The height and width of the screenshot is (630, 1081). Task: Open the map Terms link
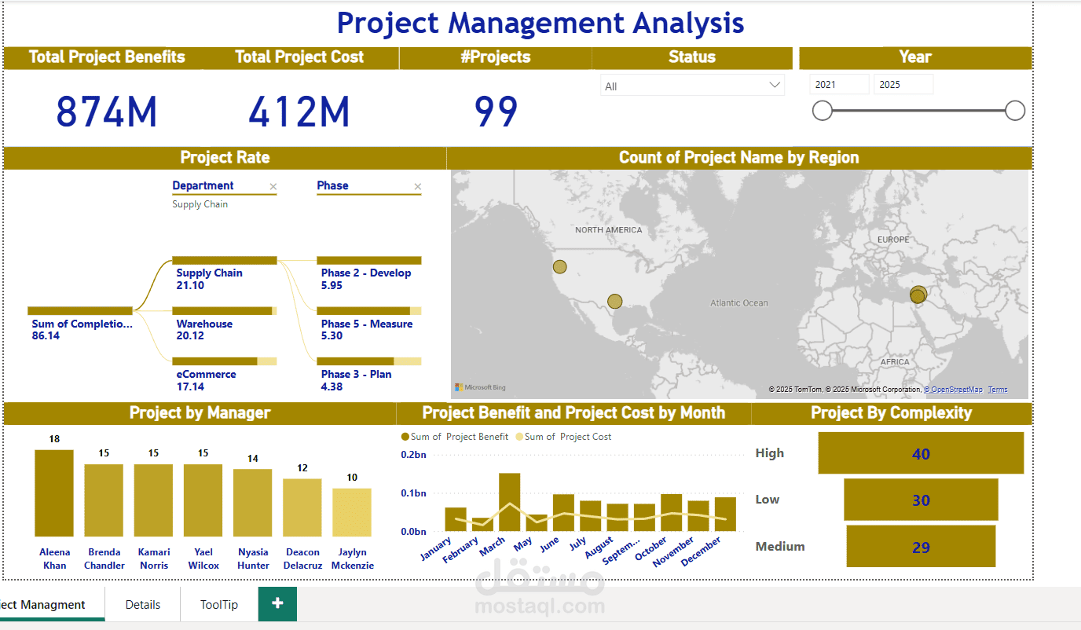tap(998, 390)
